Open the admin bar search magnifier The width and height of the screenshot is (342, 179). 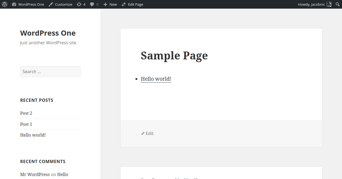pos(338,4)
